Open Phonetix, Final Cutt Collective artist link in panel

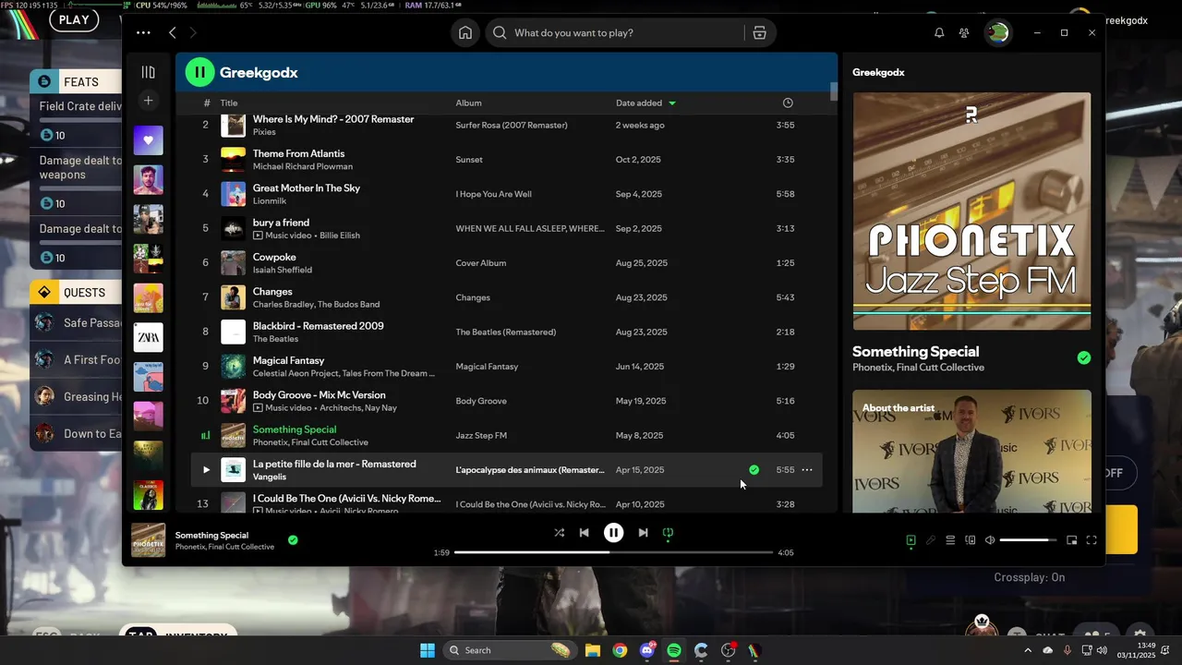click(x=918, y=368)
